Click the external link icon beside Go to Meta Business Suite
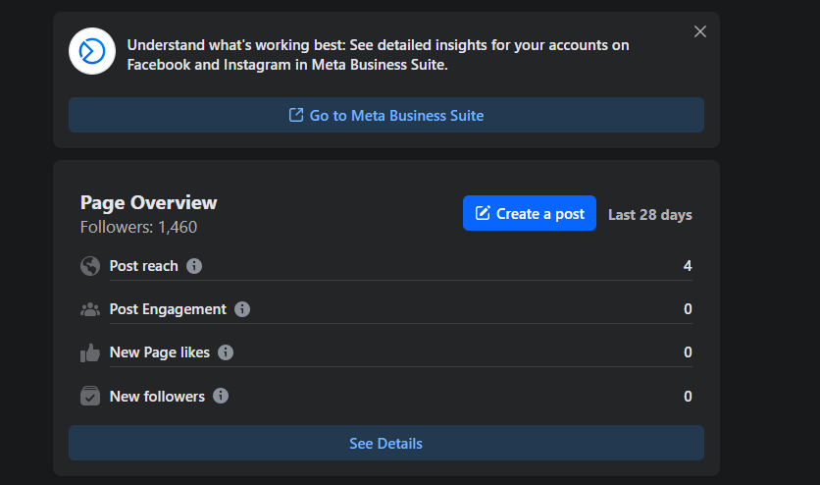Viewport: 820px width, 485px height. tap(296, 115)
